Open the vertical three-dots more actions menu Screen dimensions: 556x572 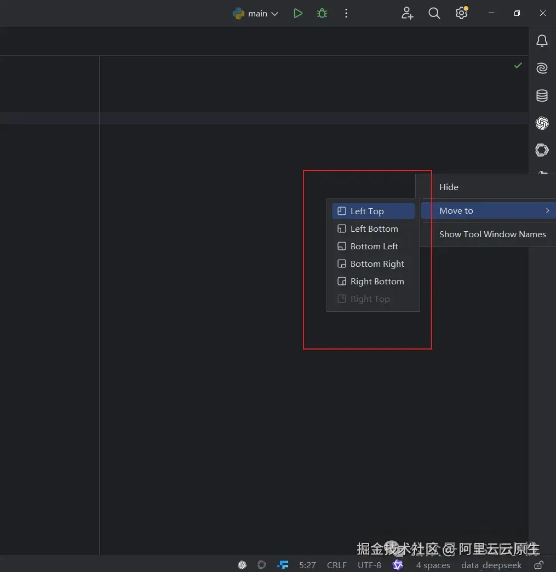coord(346,14)
